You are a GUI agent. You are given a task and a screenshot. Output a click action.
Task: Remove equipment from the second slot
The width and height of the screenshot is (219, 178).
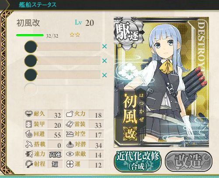click(x=104, y=61)
